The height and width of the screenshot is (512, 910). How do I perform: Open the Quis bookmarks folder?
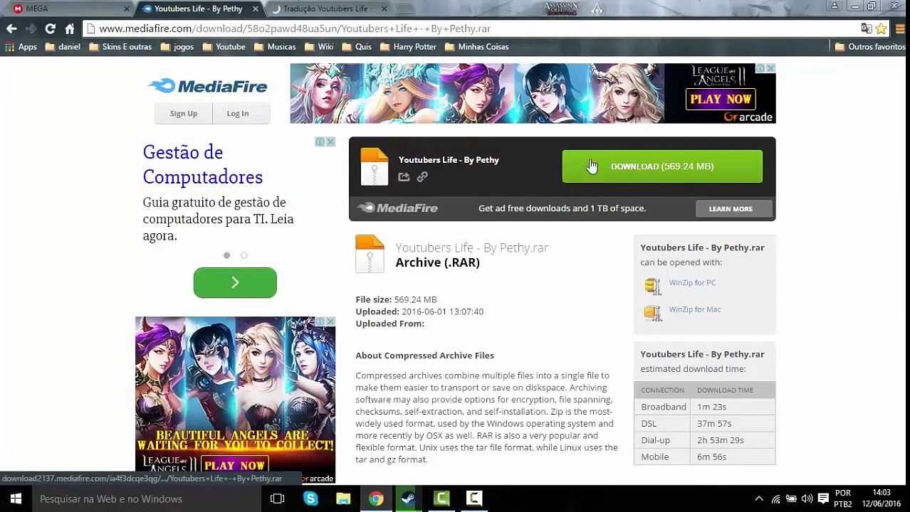tap(357, 47)
